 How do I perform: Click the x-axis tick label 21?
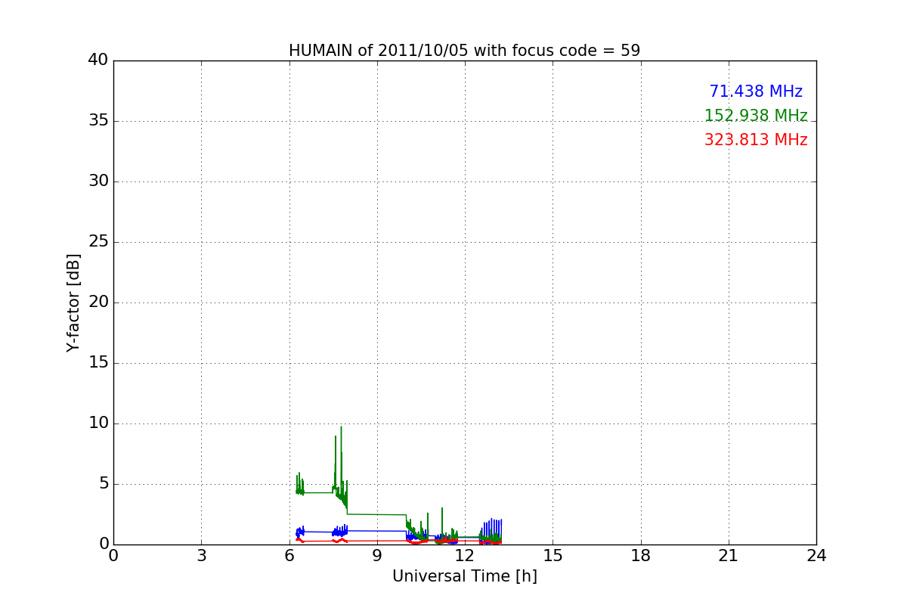pyautogui.click(x=729, y=556)
